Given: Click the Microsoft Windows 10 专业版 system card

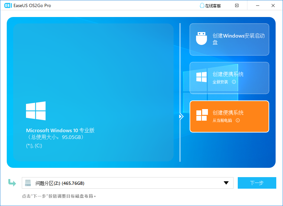Looking at the screenshot, I should click(x=93, y=93).
